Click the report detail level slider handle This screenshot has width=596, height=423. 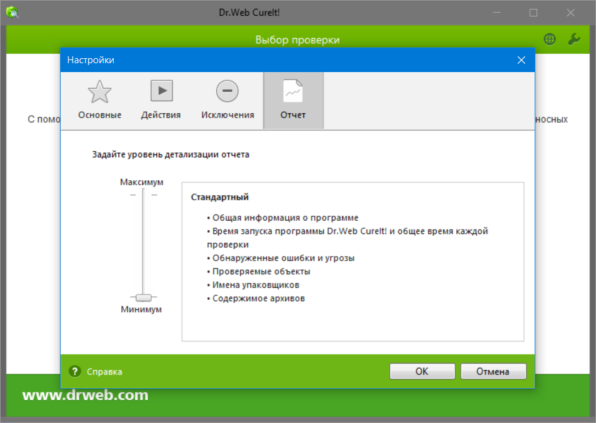(143, 297)
